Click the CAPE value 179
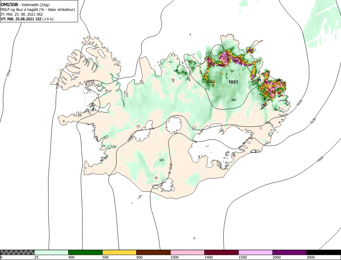This screenshot has height=260, width=341. pos(267,123)
